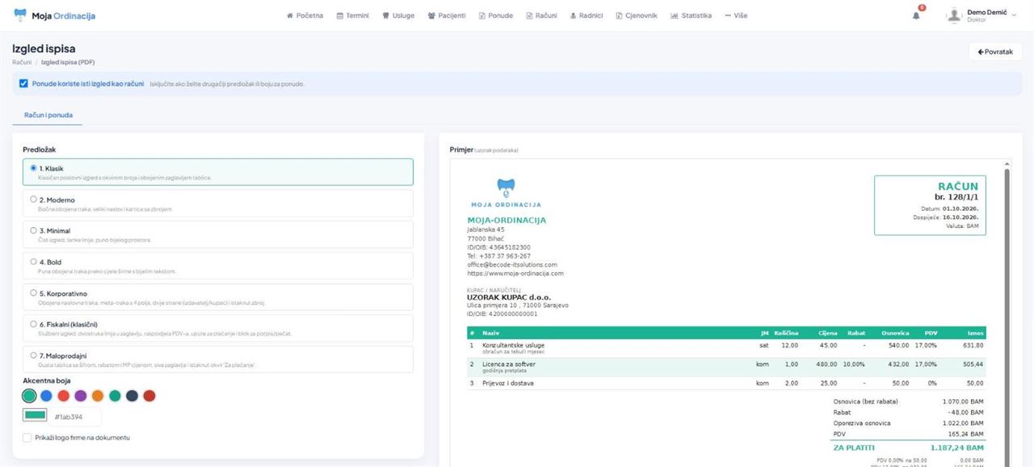Open the Cjenovnik price list
1034x467 pixels.
pyautogui.click(x=637, y=15)
